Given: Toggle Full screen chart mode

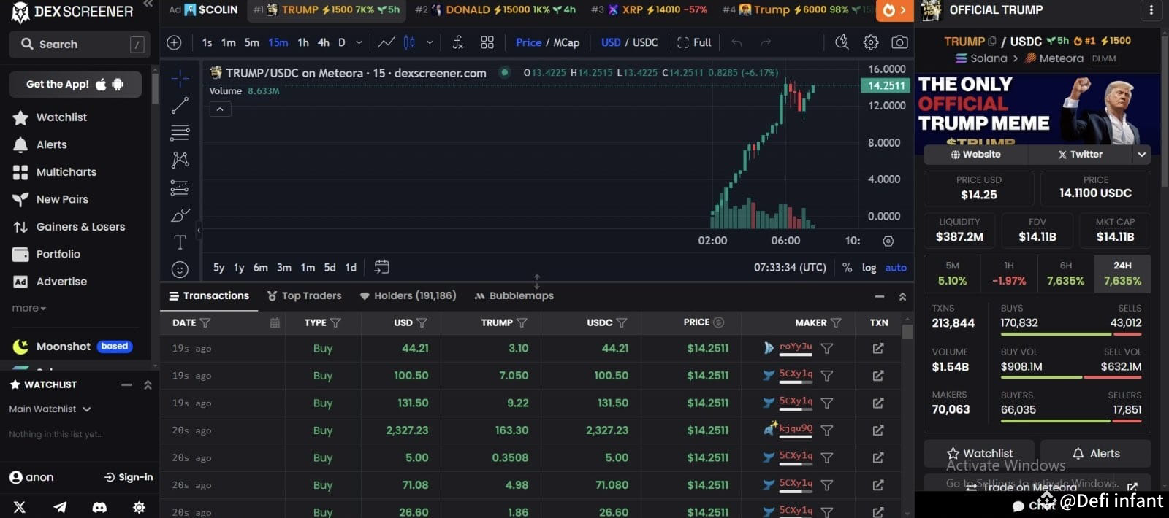Looking at the screenshot, I should coord(694,42).
